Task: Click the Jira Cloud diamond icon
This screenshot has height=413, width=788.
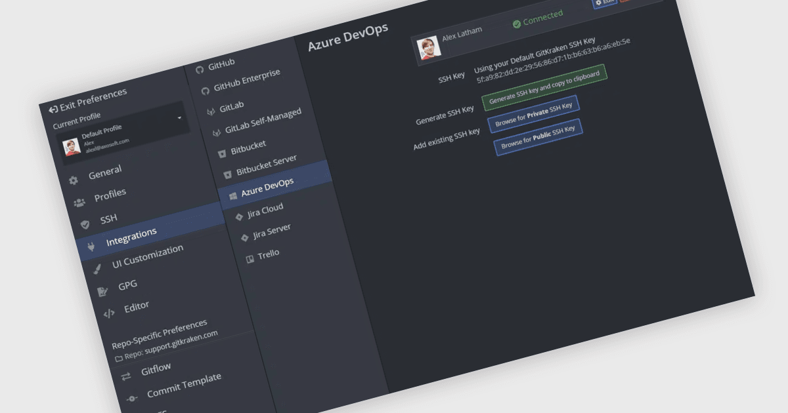Action: point(238,216)
